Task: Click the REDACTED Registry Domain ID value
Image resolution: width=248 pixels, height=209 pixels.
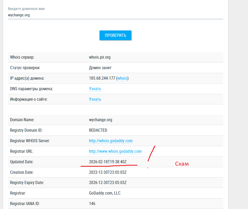Action: 98,130
